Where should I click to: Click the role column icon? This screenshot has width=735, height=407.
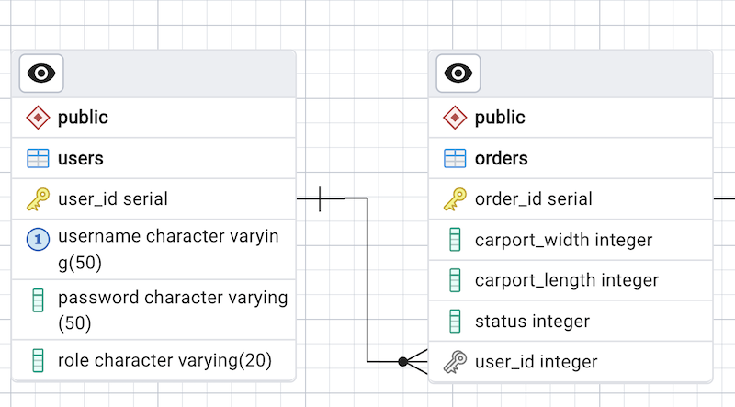pos(38,359)
